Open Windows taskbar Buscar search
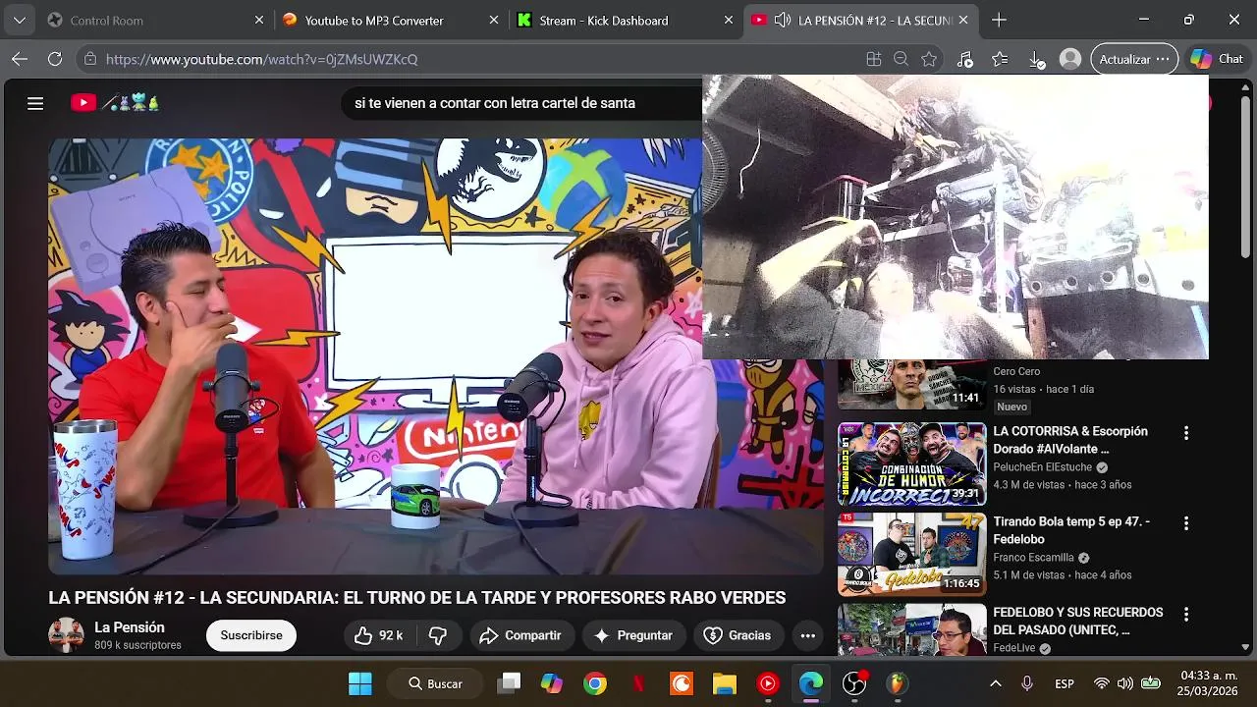1257x707 pixels. pyautogui.click(x=433, y=683)
